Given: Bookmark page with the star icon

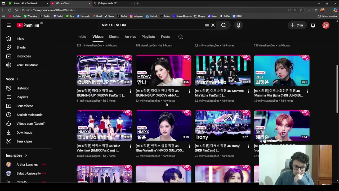Looking at the screenshot, I should point(301,10).
